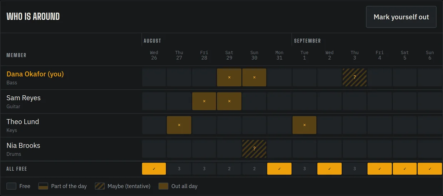Click Sam Reyes' out mark on Fri 28
The image size is (443, 196).
coord(204,101)
